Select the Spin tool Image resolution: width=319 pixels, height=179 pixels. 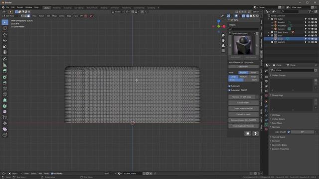pyautogui.click(x=4, y=106)
